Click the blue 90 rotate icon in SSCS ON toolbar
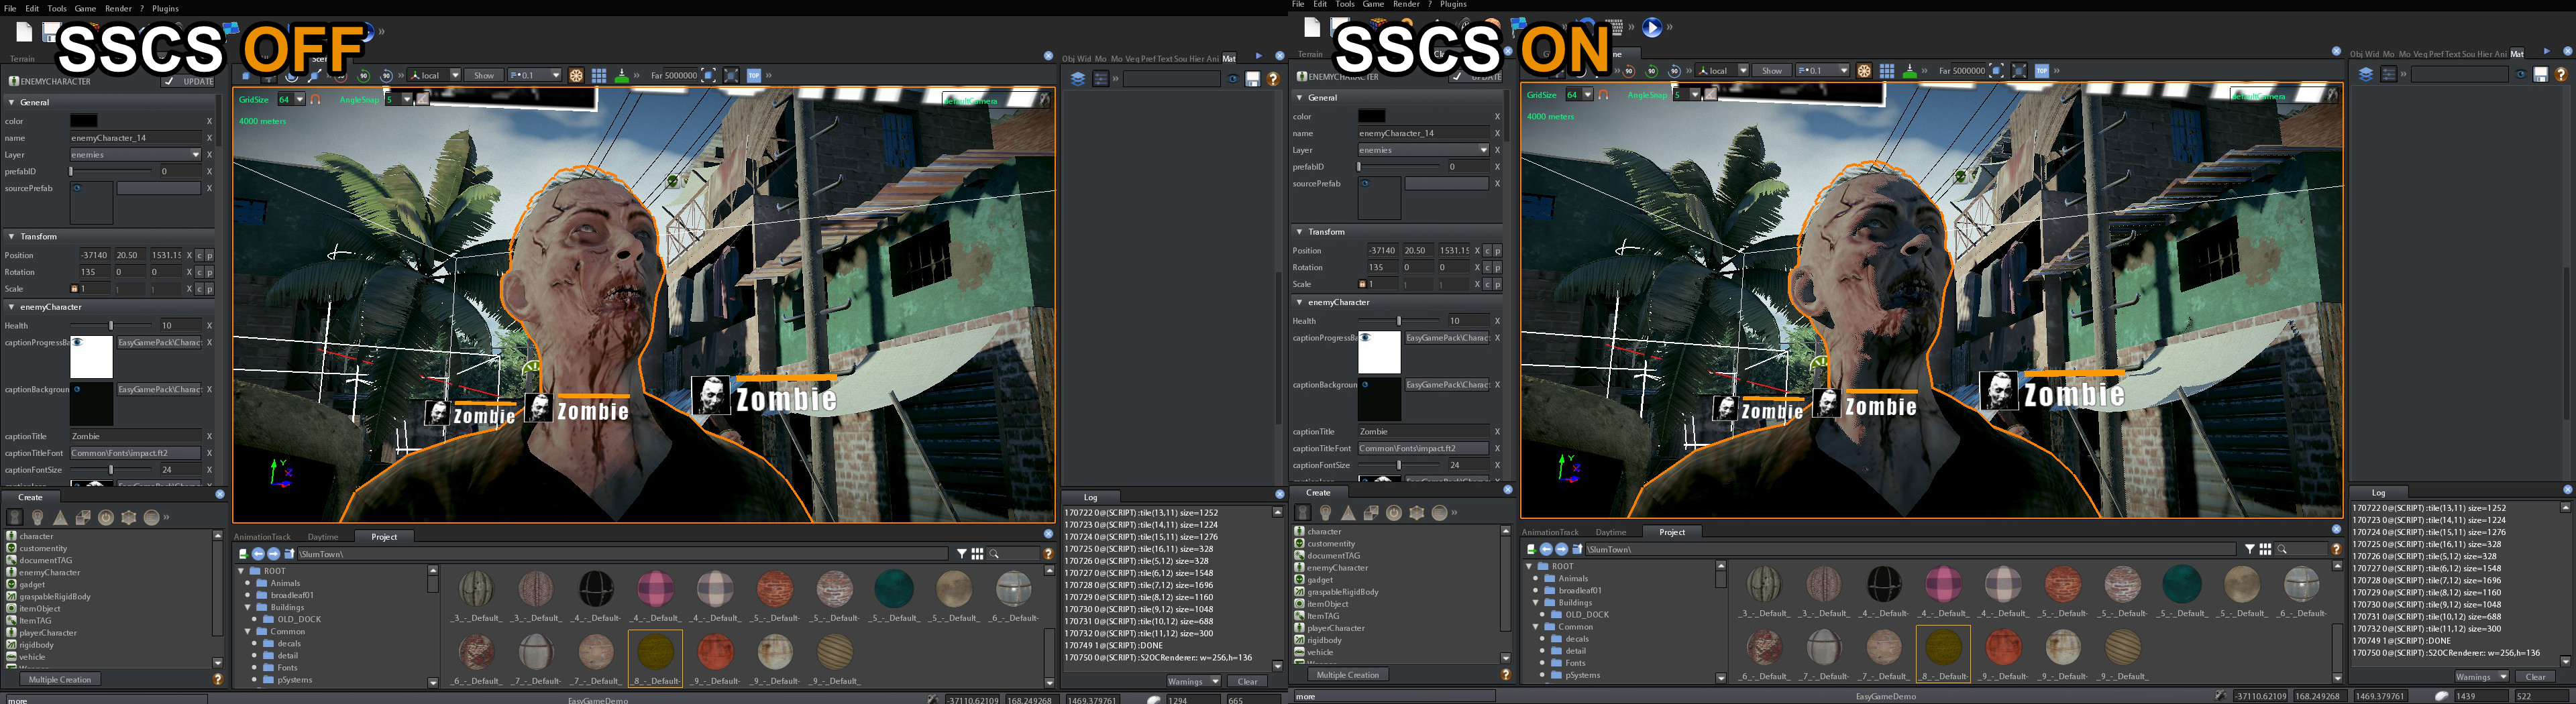The image size is (2576, 704). [1675, 71]
